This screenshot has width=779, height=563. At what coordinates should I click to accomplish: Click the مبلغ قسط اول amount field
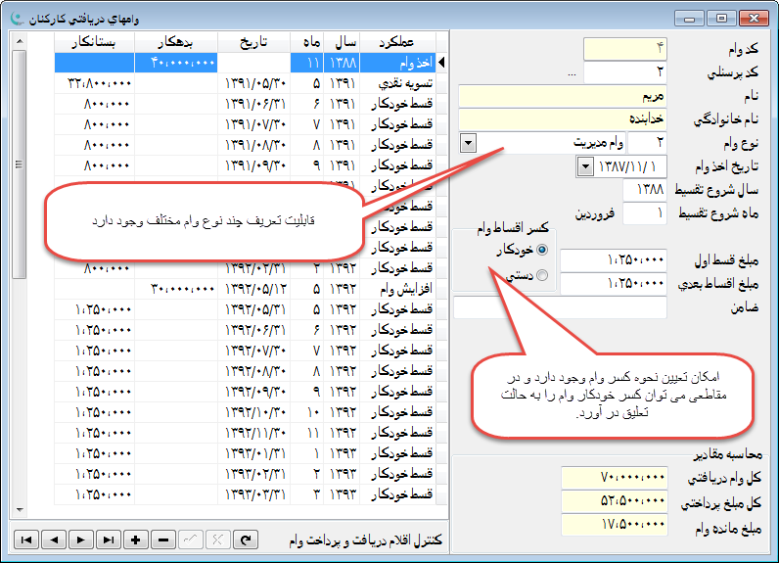pyautogui.click(x=614, y=260)
